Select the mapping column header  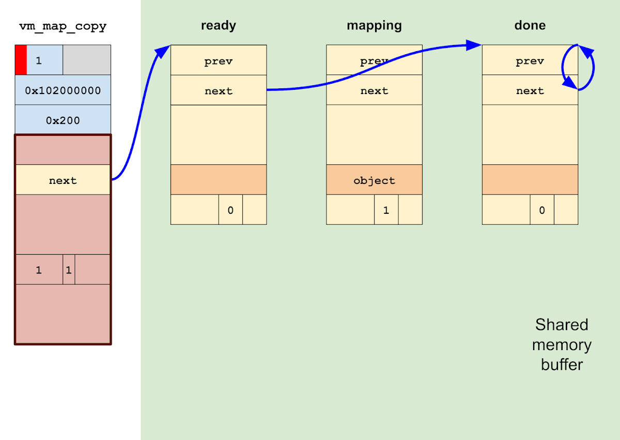click(374, 25)
